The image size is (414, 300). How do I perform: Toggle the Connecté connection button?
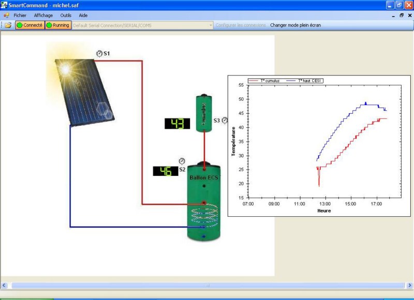click(x=29, y=25)
